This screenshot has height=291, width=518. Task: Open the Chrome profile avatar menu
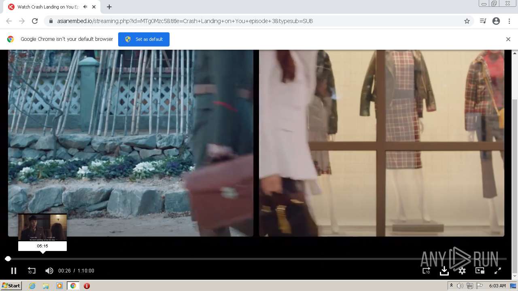[496, 21]
